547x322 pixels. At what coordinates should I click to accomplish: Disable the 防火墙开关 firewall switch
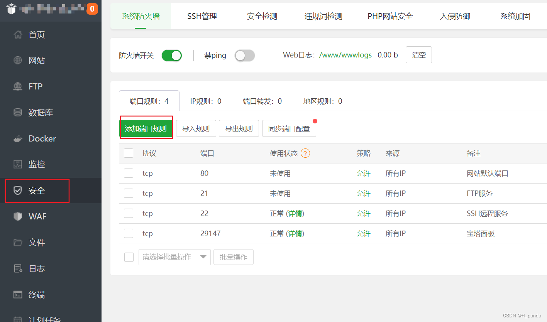tap(171, 55)
